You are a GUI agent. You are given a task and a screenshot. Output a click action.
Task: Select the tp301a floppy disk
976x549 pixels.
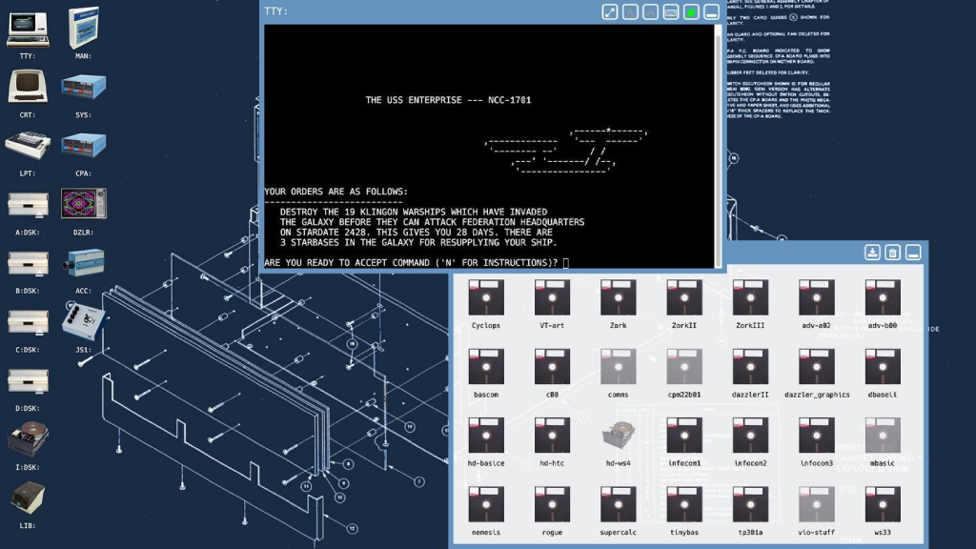(x=750, y=505)
